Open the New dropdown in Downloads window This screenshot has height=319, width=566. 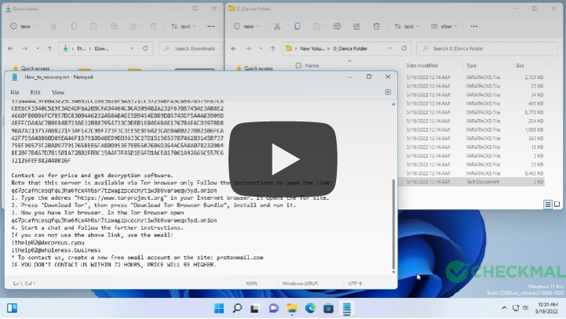[x=23, y=27]
